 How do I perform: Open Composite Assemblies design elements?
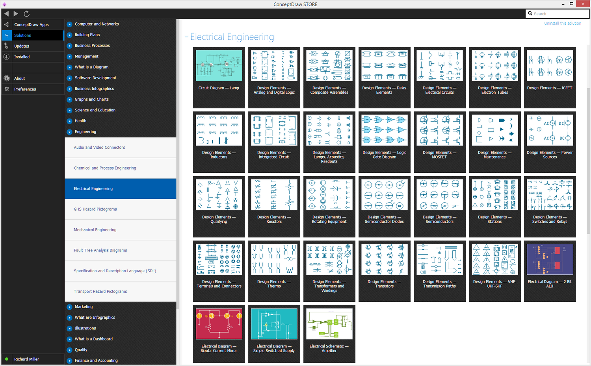[x=329, y=66]
